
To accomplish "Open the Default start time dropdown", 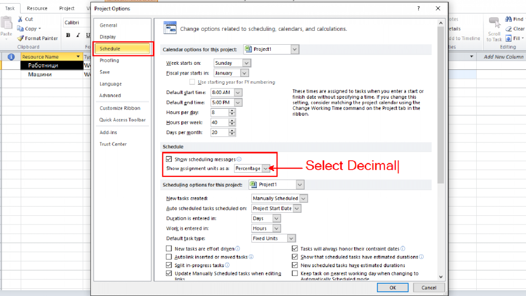I will point(238,92).
